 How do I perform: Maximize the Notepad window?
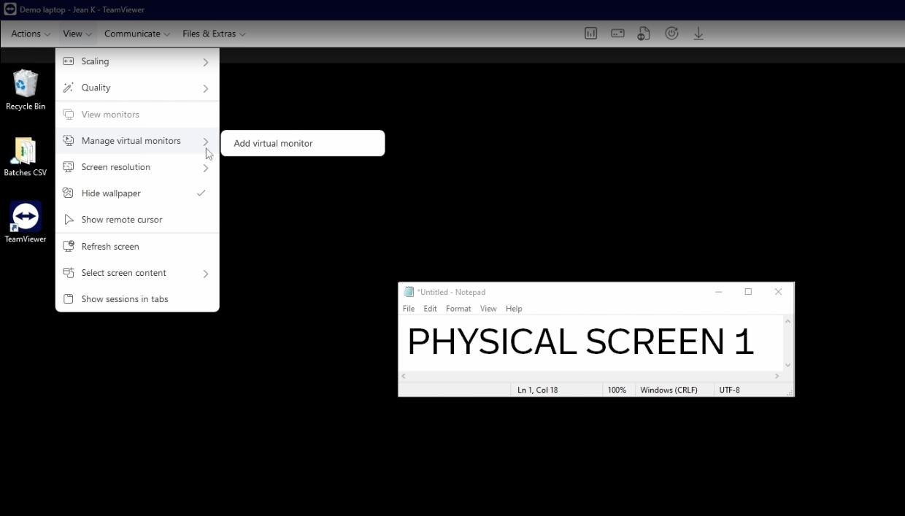click(x=748, y=292)
